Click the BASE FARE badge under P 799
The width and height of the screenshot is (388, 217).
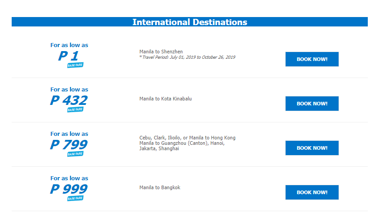pos(75,154)
